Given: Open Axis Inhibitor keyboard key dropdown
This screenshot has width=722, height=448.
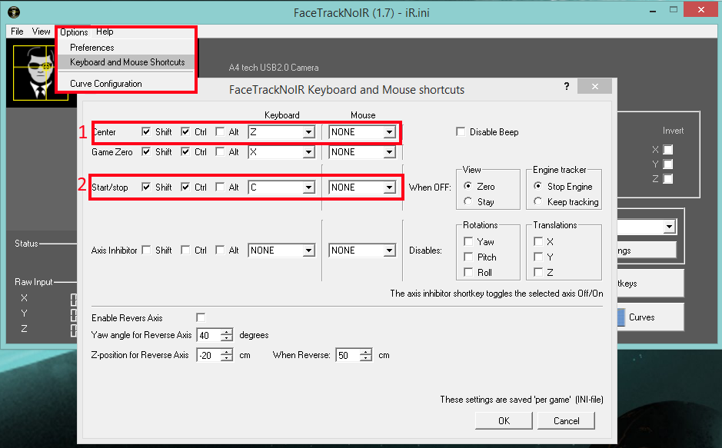Looking at the screenshot, I should point(281,251).
